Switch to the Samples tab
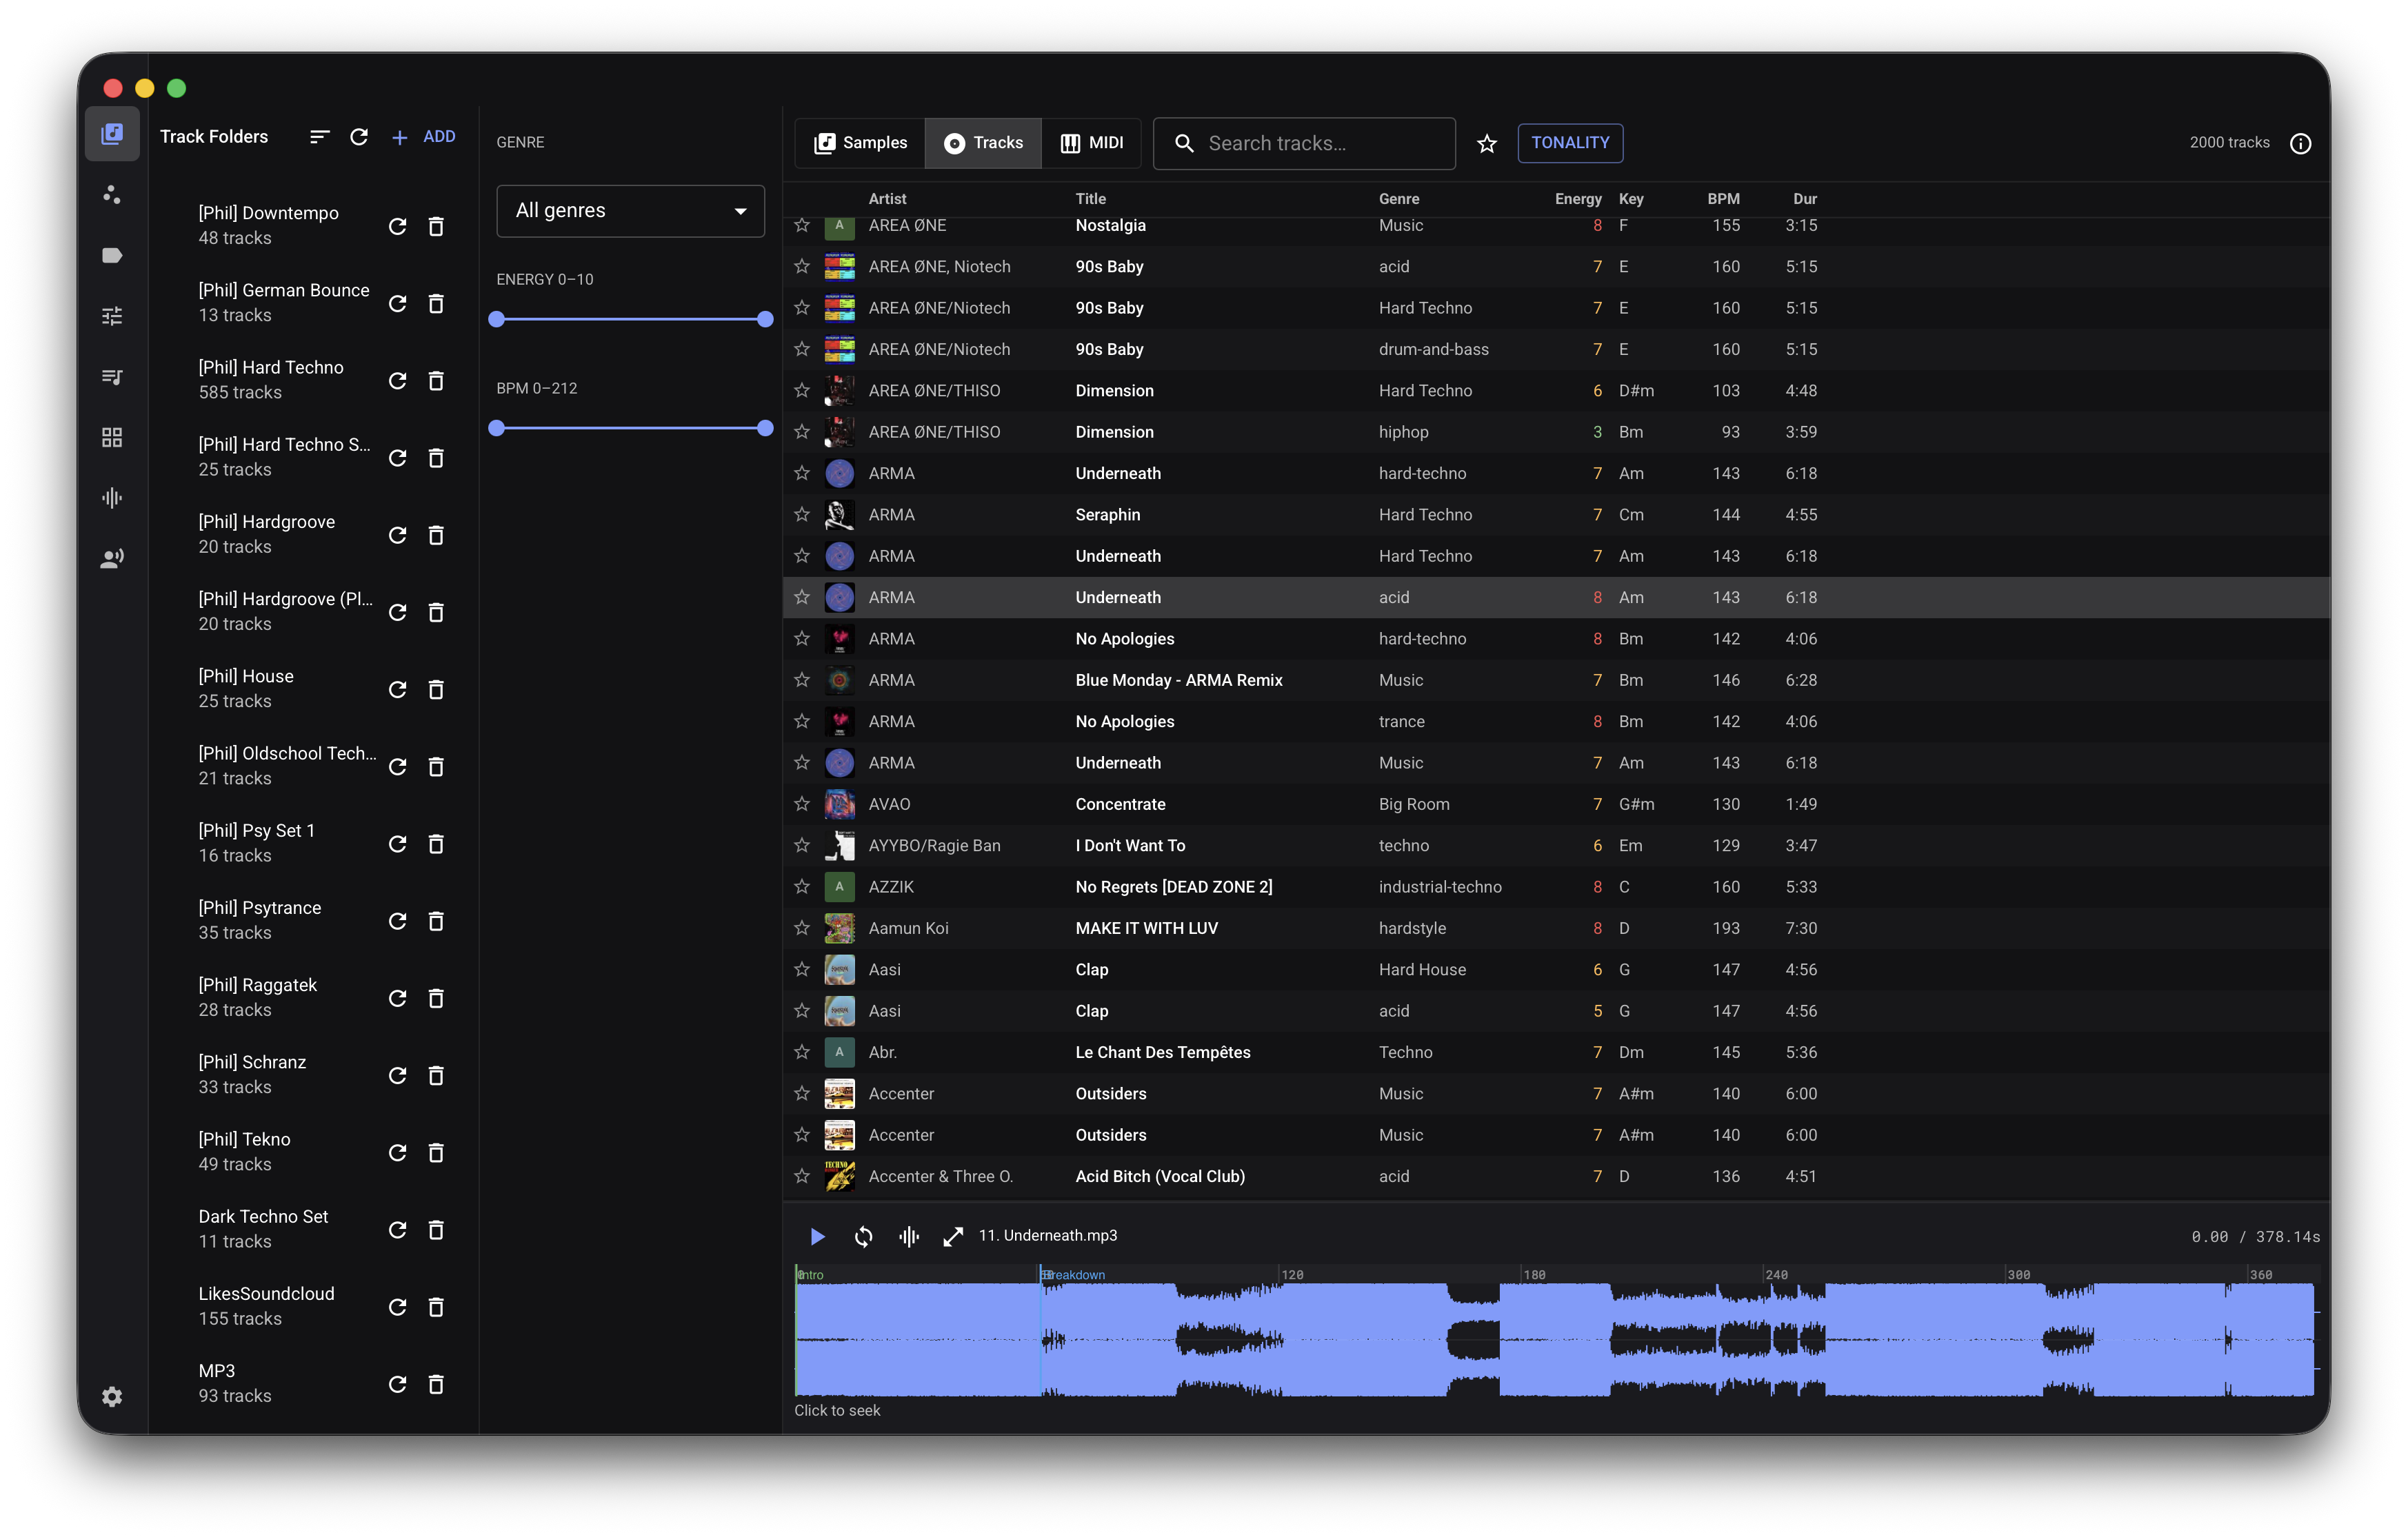This screenshot has width=2408, height=1537. (x=860, y=143)
